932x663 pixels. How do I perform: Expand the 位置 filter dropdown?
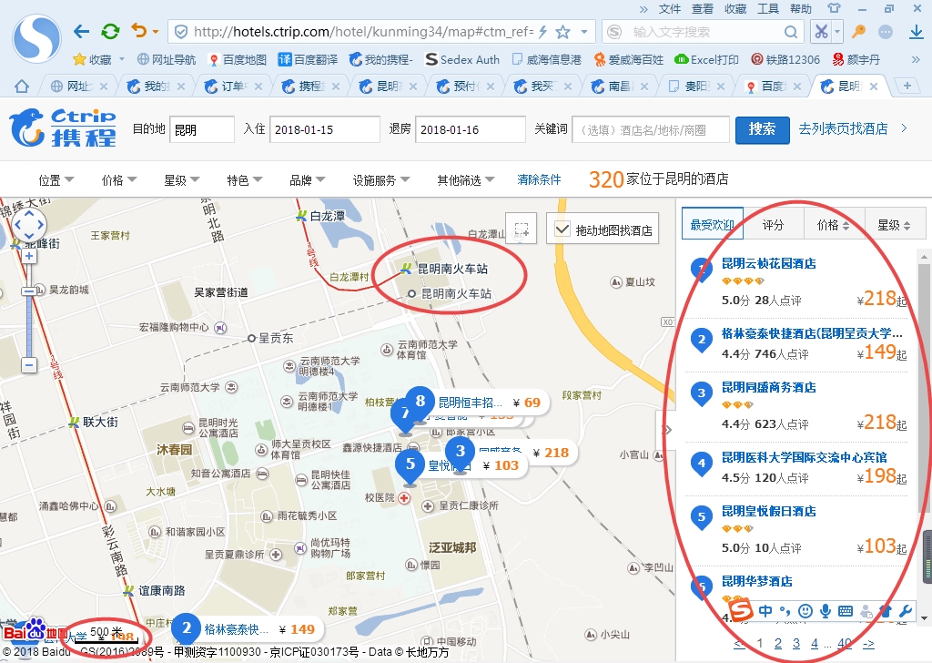(56, 179)
